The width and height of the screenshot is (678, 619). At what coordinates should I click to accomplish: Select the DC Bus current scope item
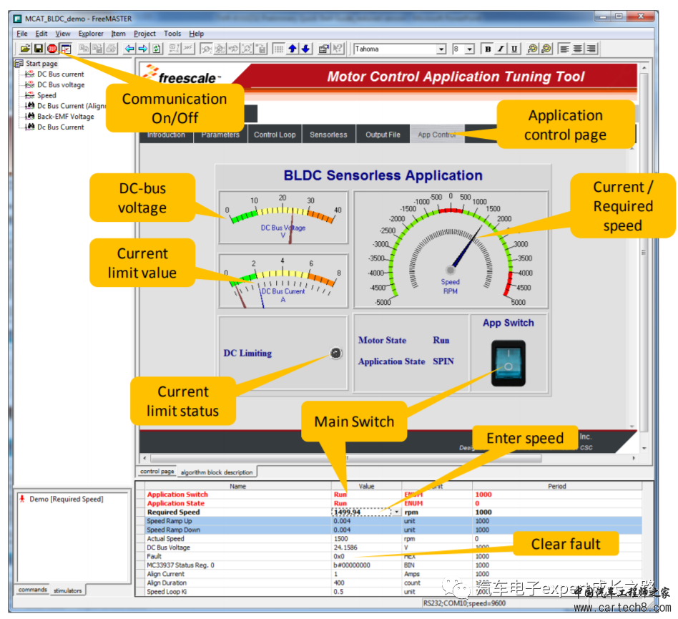pyautogui.click(x=61, y=74)
